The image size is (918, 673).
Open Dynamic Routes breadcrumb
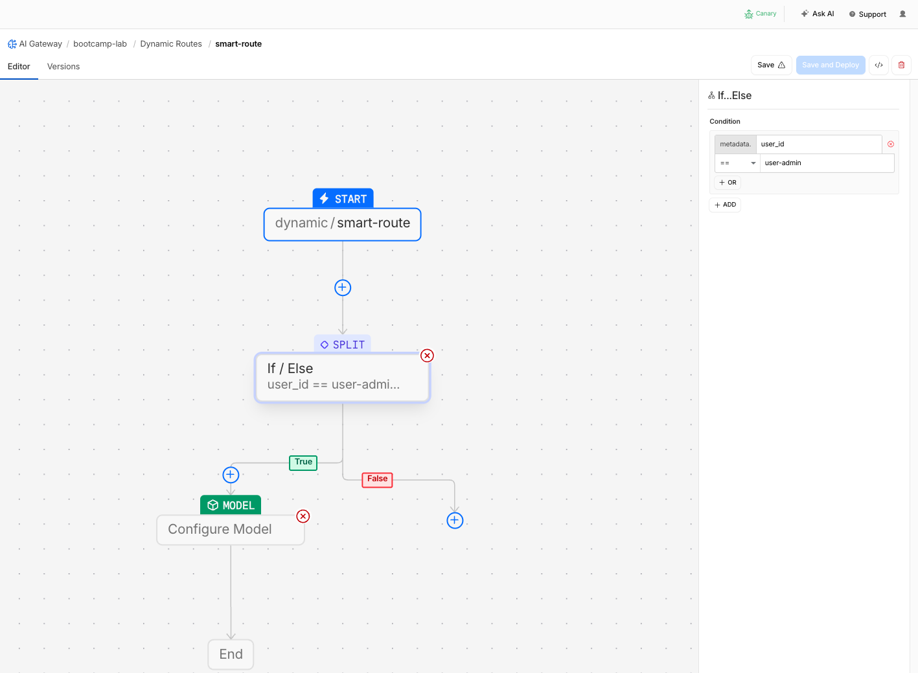(x=171, y=44)
